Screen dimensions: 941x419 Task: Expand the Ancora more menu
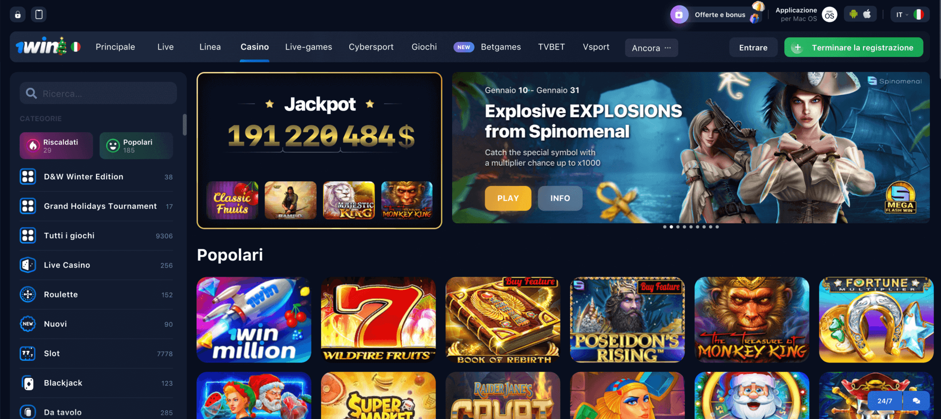point(651,48)
